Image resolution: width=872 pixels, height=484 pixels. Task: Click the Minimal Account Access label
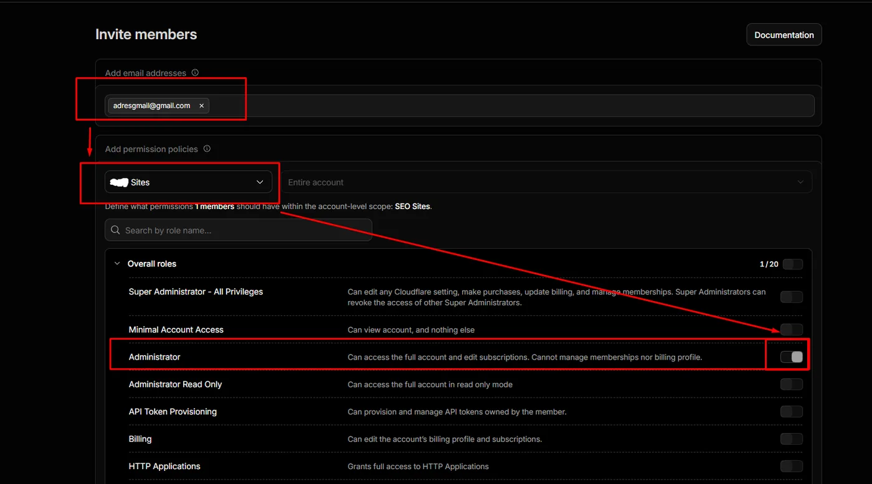point(176,330)
